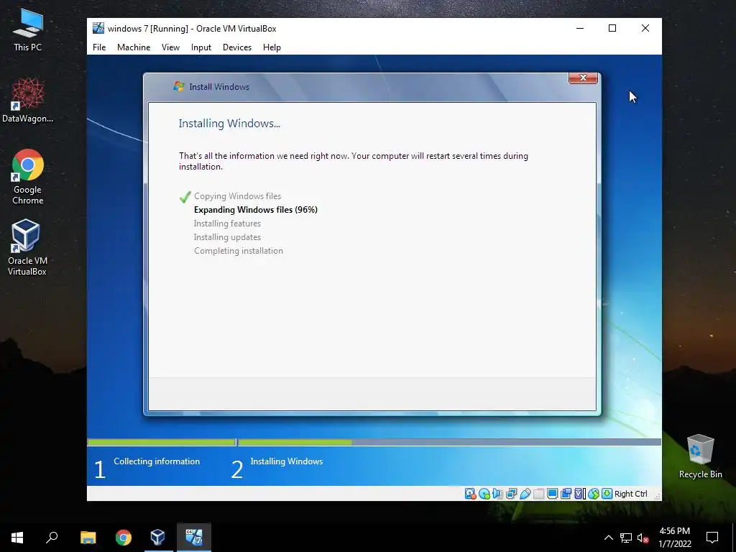Click the keyboard capture arrow icon
Viewport: 736px width, 552px height.
pos(607,494)
